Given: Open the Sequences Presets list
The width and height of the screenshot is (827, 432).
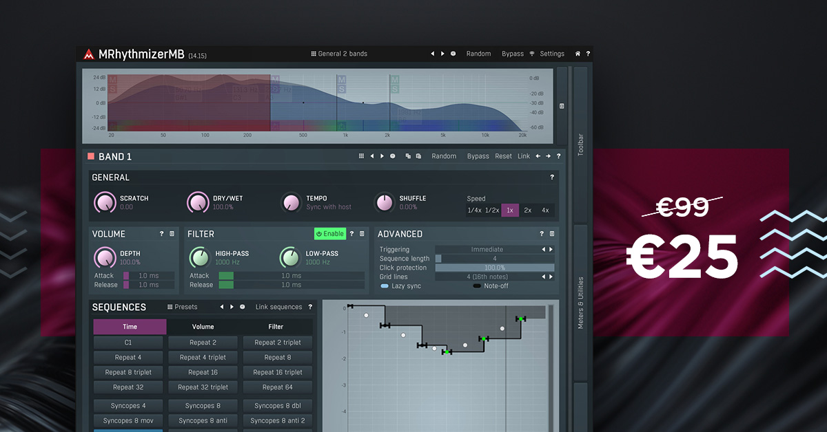Looking at the screenshot, I should [x=182, y=307].
